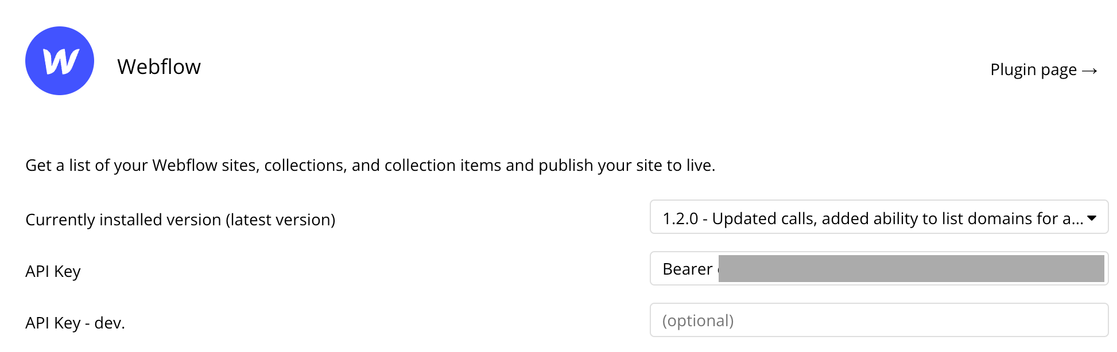
Task: Click the blue Webflow logo icon
Action: pyautogui.click(x=60, y=61)
